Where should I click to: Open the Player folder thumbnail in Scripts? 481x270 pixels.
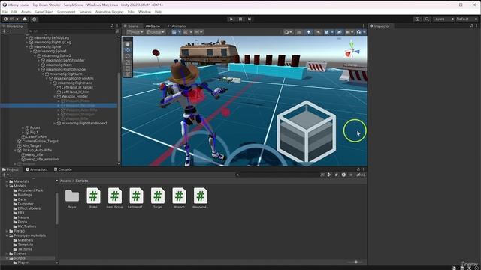point(72,196)
